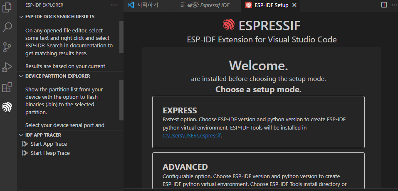The width and height of the screenshot is (398, 191).
Task: Click the Device Partition Explorer scrollbar
Action: click(x=121, y=100)
